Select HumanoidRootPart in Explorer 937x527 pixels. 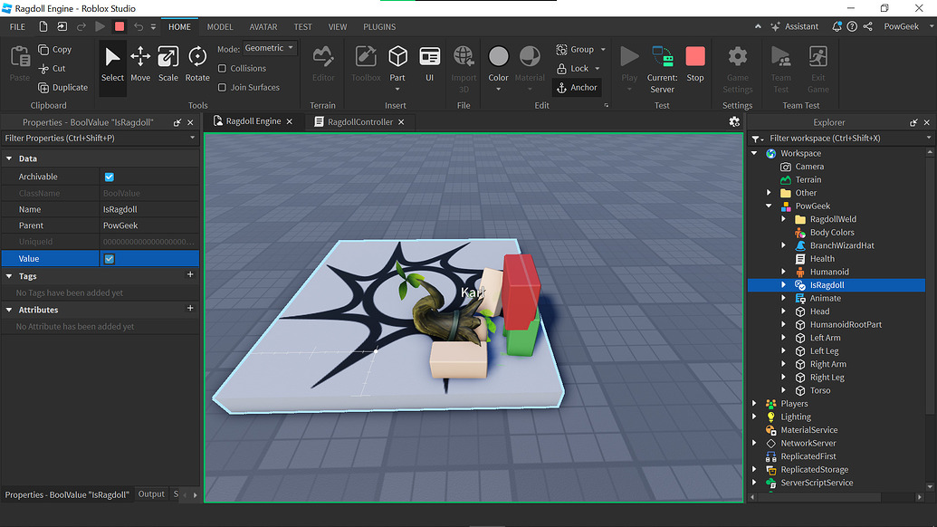846,324
